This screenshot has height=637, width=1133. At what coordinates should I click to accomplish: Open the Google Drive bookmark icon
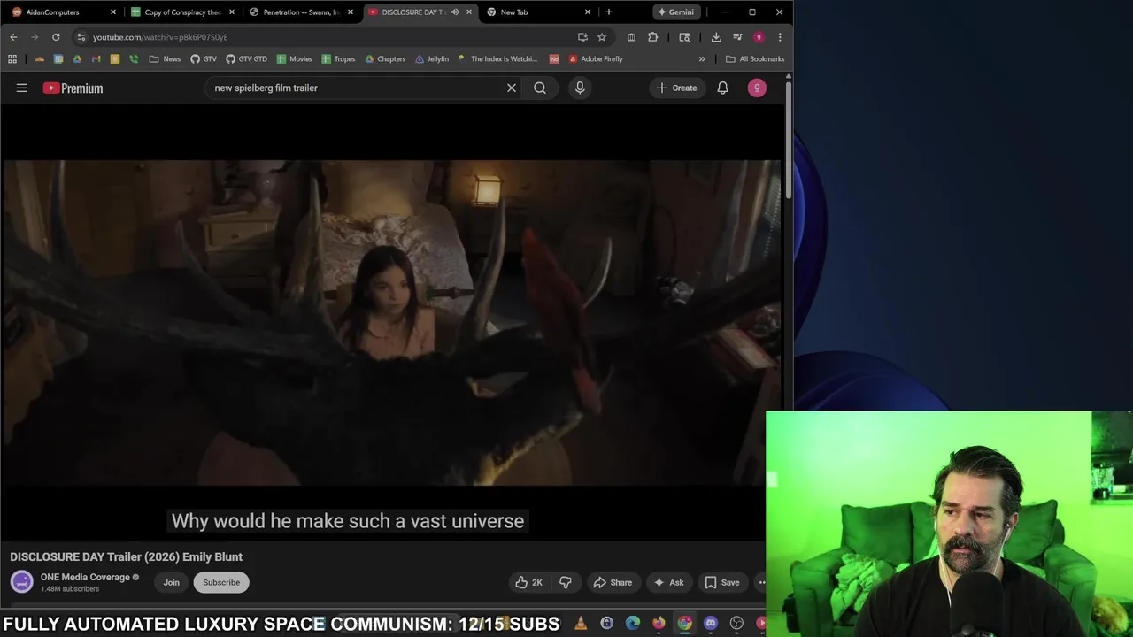pos(77,59)
